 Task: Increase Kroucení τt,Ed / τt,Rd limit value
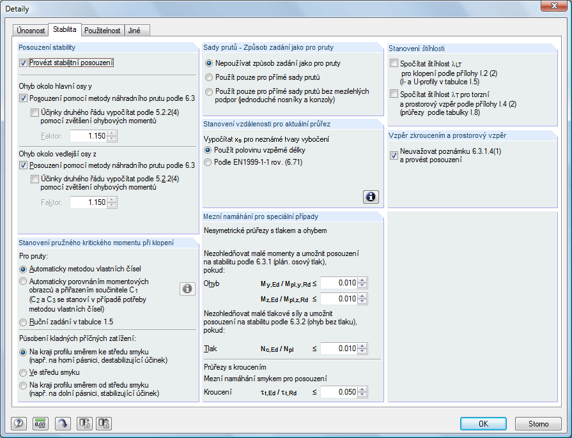tap(362, 389)
